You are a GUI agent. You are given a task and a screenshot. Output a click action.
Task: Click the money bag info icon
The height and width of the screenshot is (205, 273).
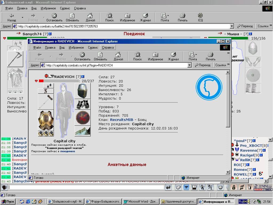tap(234, 187)
